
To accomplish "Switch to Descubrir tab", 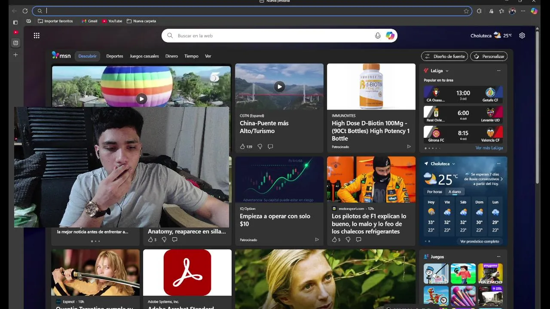I will click(x=88, y=56).
